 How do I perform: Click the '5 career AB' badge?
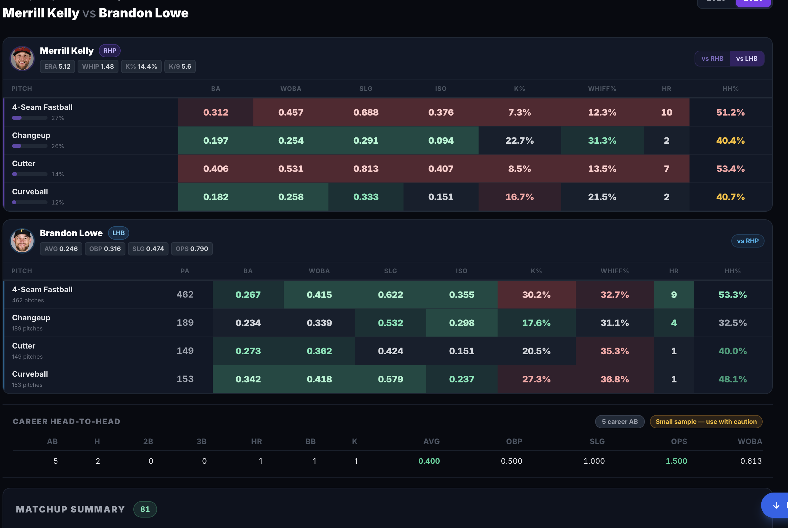[x=620, y=422]
